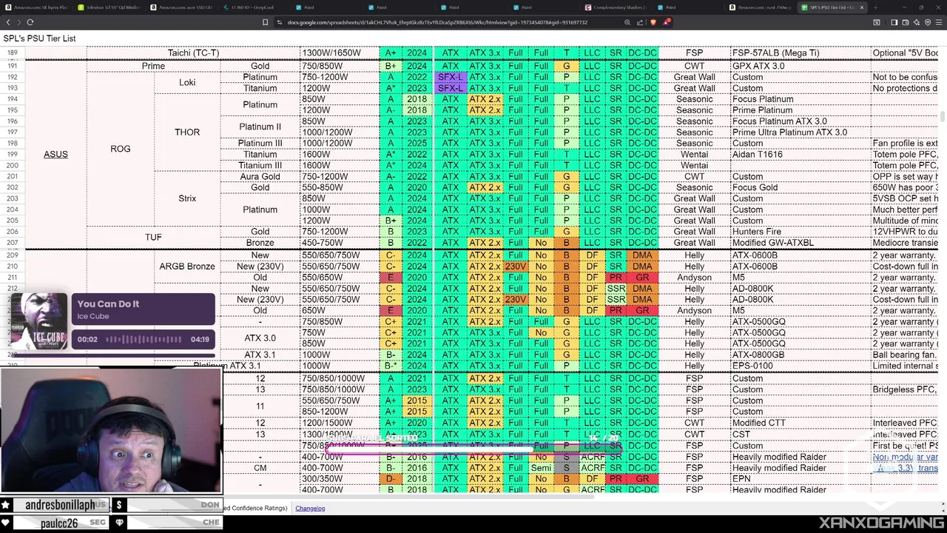Click the ASUS brand link
947x533 pixels.
[55, 154]
